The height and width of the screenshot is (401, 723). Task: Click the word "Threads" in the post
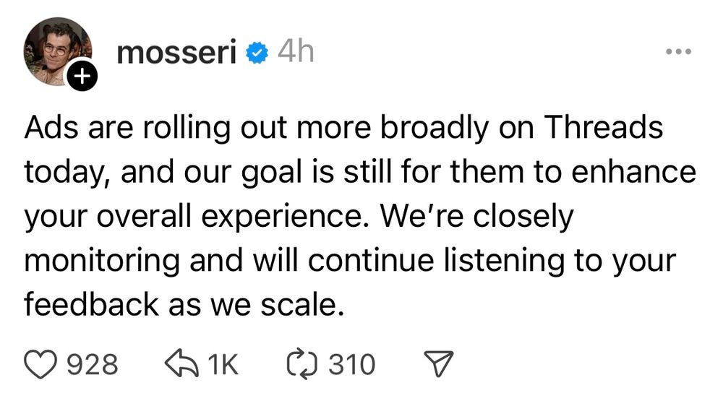tap(602, 129)
